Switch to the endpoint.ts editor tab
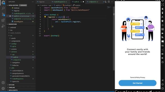The width and height of the screenshot is (165, 92). (93, 2)
